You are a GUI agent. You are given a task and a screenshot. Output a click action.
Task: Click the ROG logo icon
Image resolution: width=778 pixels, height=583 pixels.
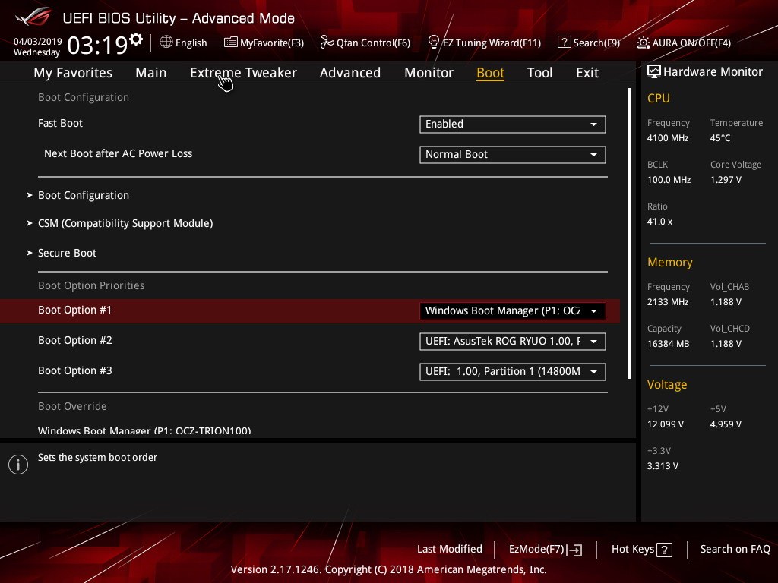tap(33, 17)
